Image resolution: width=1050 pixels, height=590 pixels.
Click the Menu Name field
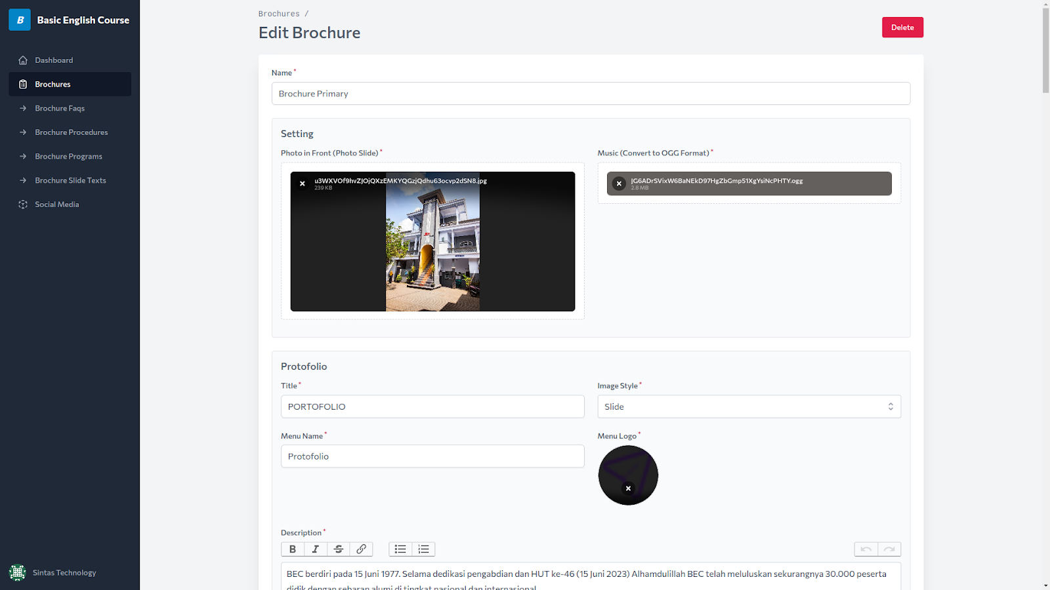pos(432,456)
